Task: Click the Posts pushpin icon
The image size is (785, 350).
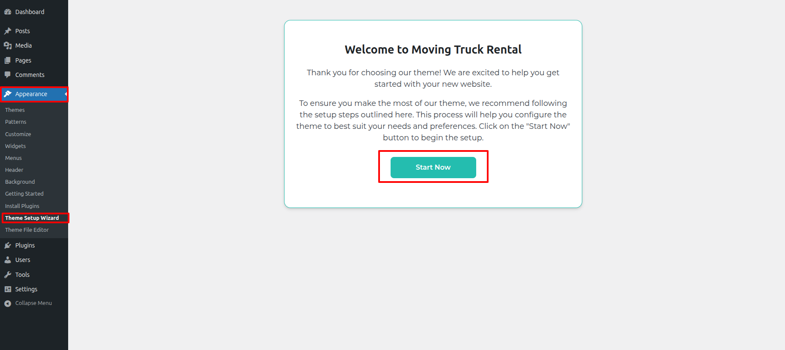Action: [x=8, y=31]
